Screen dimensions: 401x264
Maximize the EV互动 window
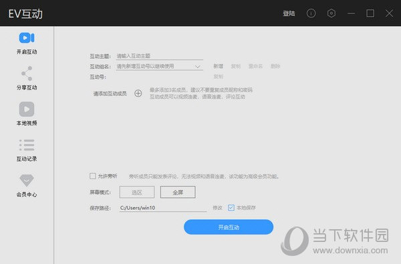(370, 13)
